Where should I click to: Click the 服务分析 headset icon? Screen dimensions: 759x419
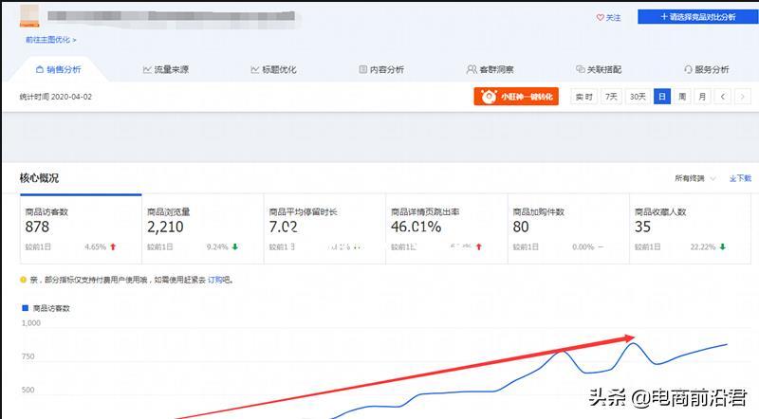[x=688, y=69]
